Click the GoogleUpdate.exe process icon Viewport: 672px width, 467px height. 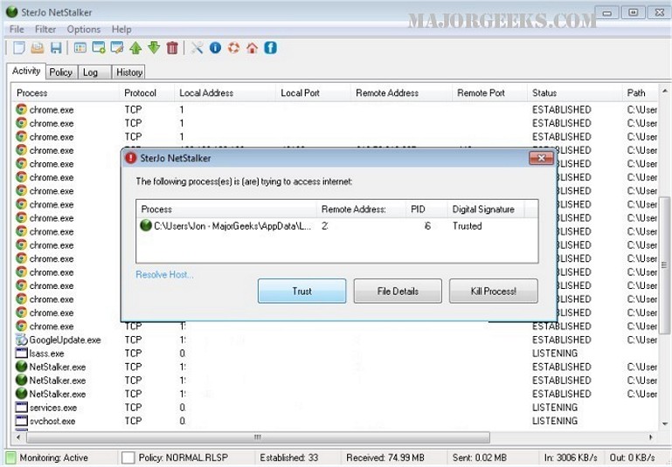(x=22, y=340)
